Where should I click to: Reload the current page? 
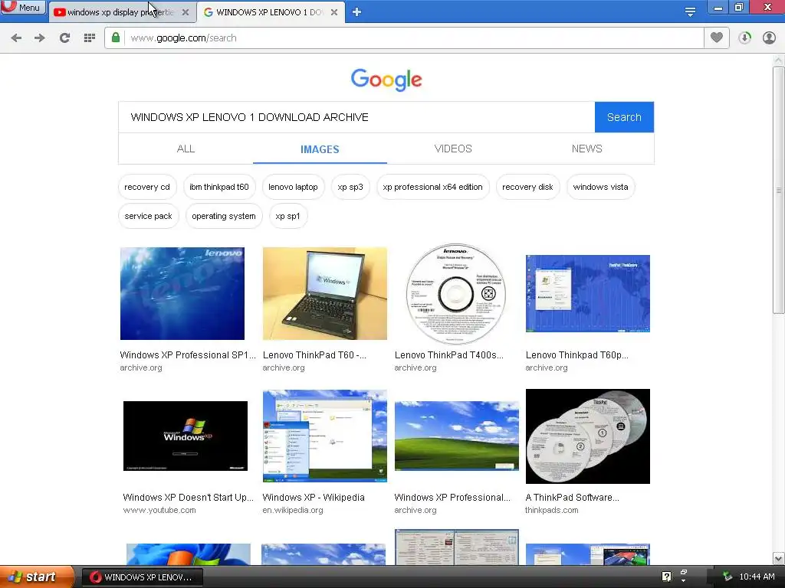64,38
